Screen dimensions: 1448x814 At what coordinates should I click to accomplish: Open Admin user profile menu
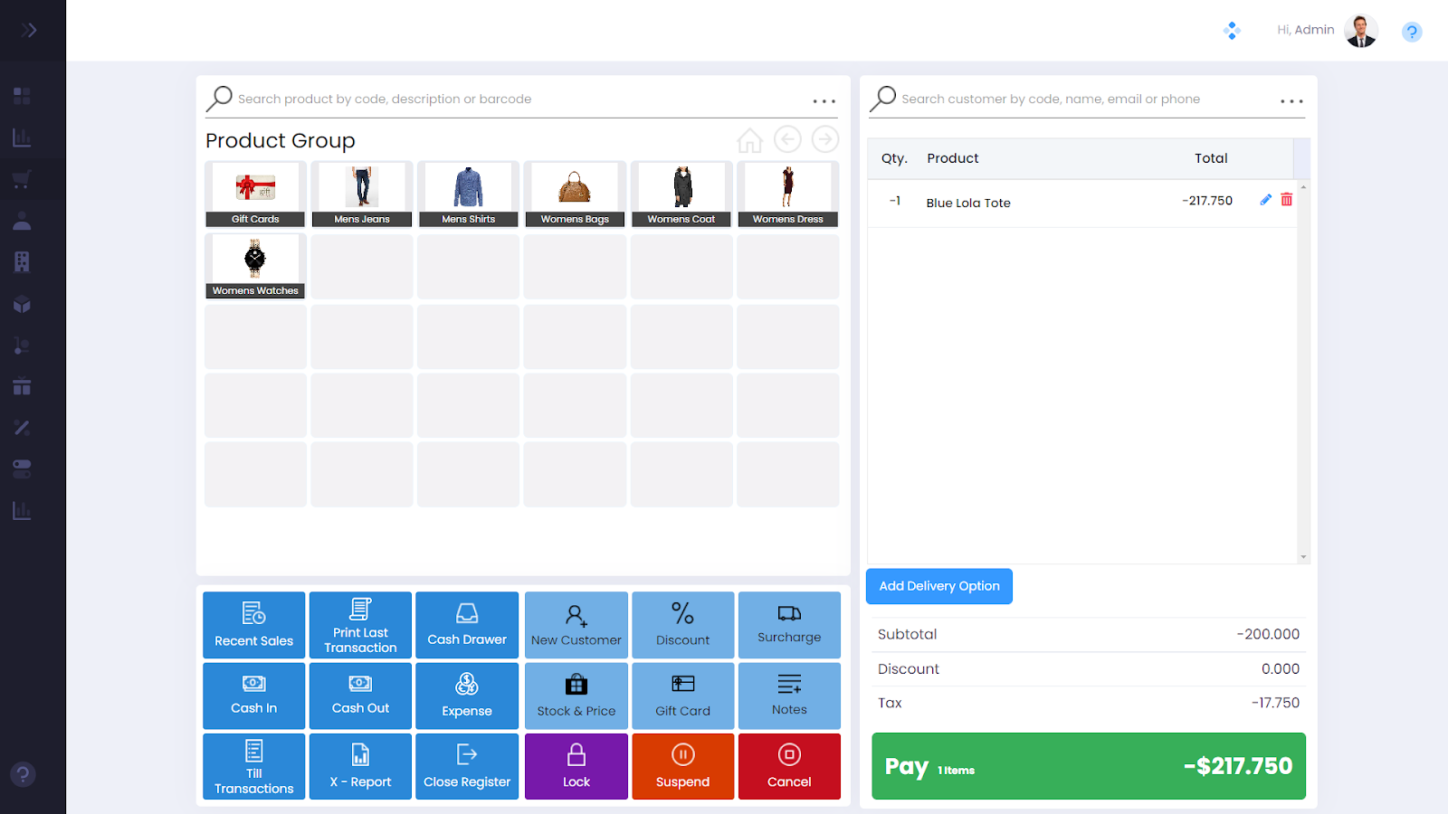point(1360,31)
